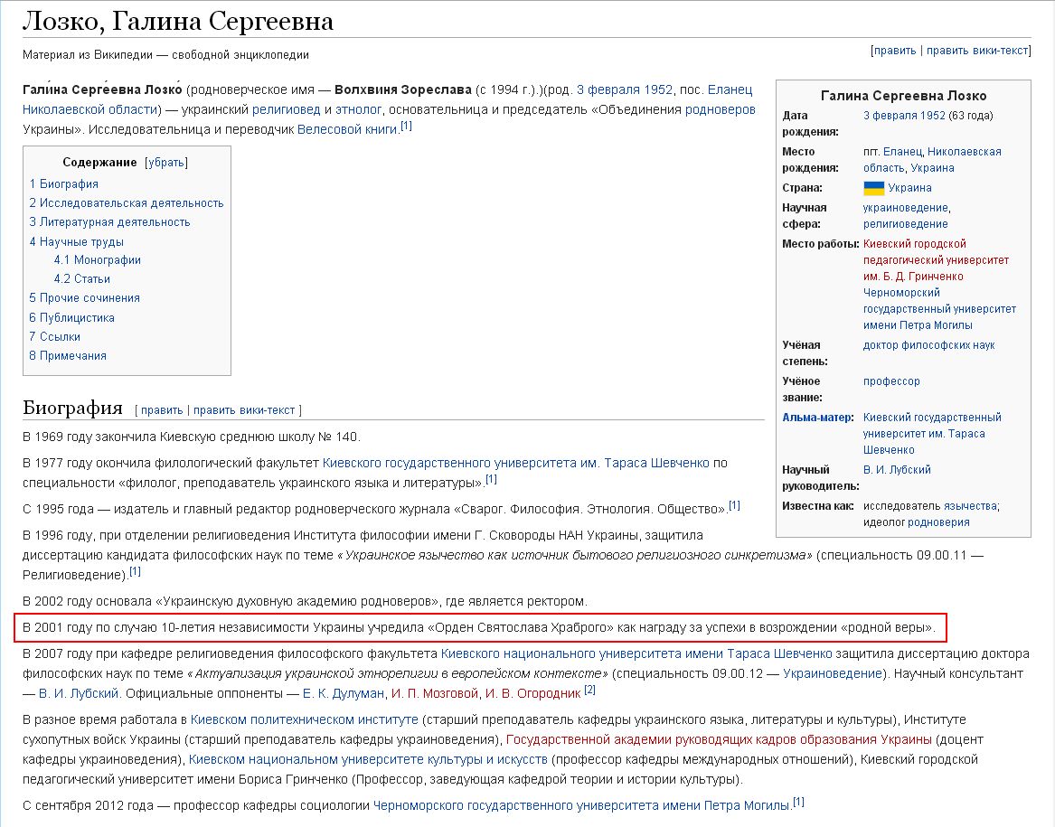
Task: Open red link 'Государственной академии руководящих кадров образования Украины'
Action: coord(719,739)
